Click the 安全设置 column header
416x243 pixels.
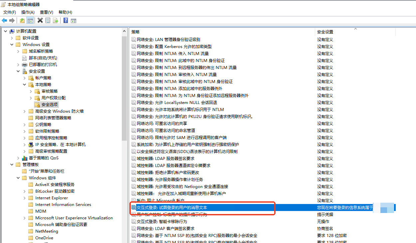324,32
